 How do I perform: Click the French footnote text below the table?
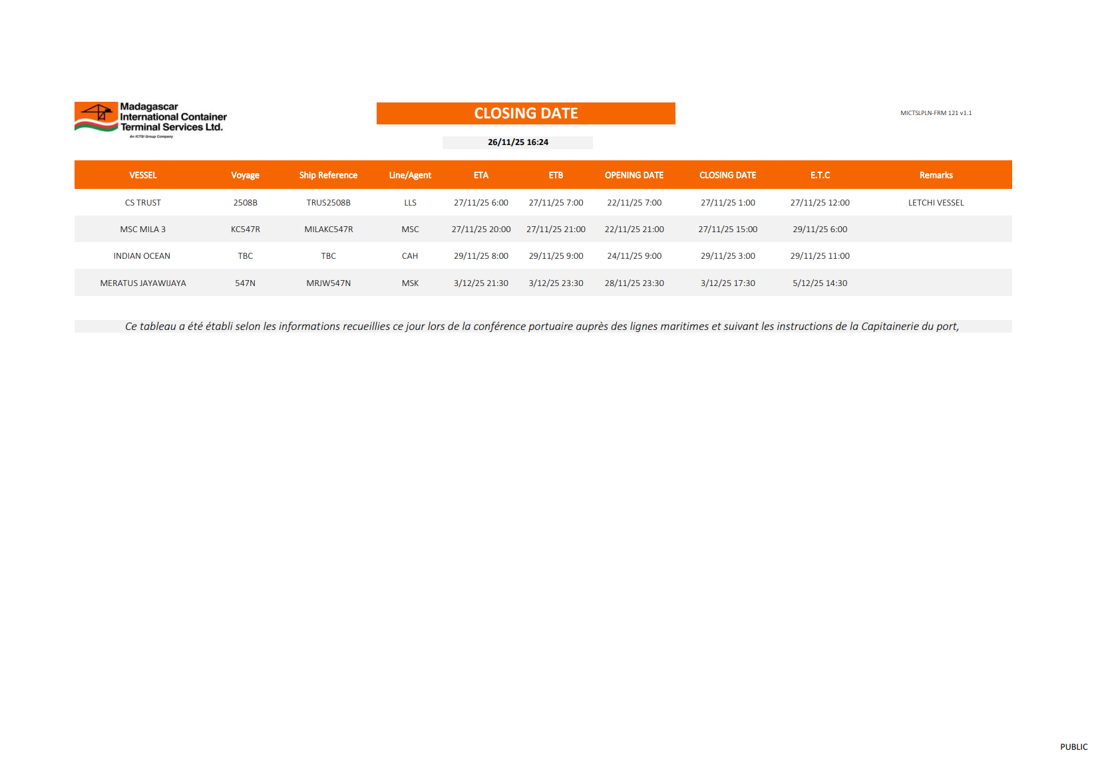pos(542,327)
